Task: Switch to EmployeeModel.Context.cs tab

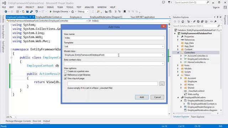Action: (x=49, y=17)
